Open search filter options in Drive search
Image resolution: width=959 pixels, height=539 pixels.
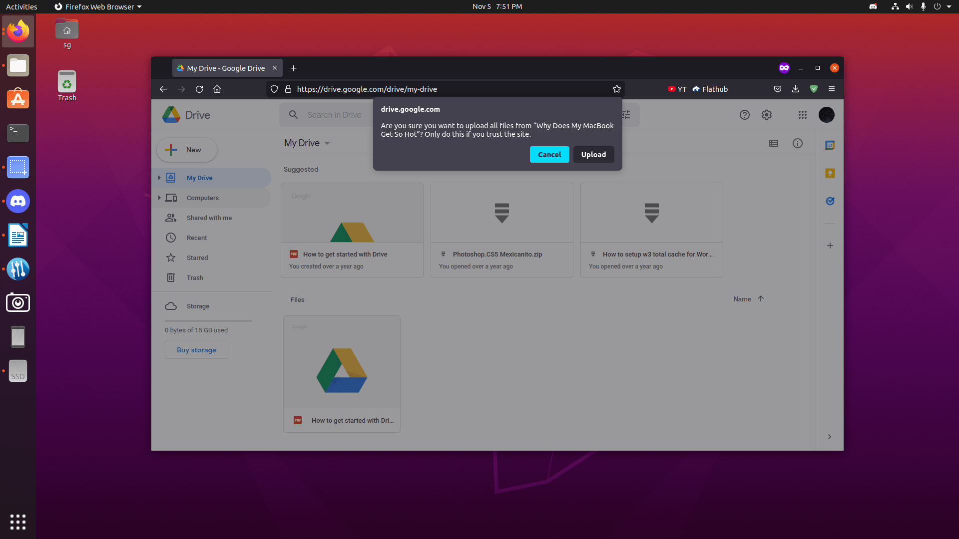[x=625, y=115]
